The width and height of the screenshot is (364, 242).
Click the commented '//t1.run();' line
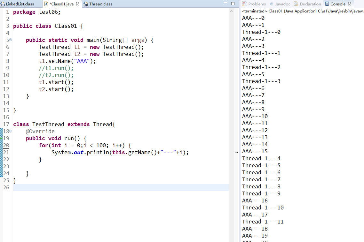56,68
